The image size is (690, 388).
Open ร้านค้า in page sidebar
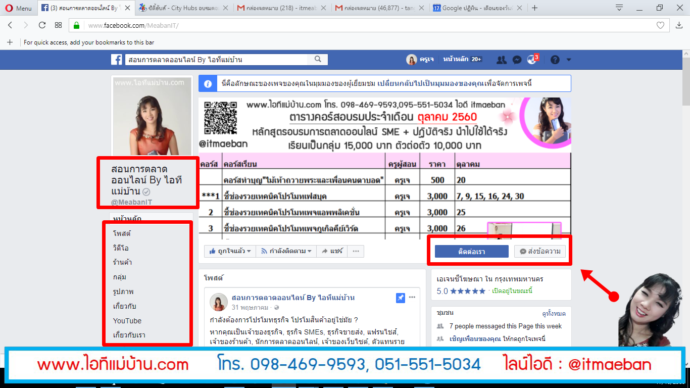tap(123, 262)
